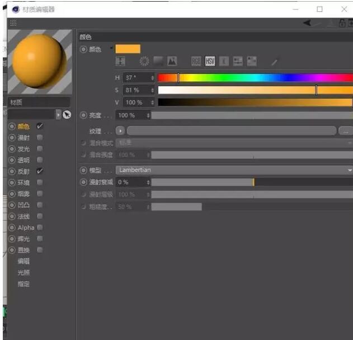Click the color mixer icon
353x340 pixels.
[237, 61]
